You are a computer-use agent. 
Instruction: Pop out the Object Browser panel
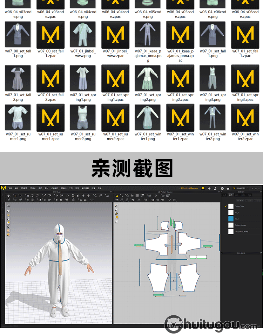point(261,192)
